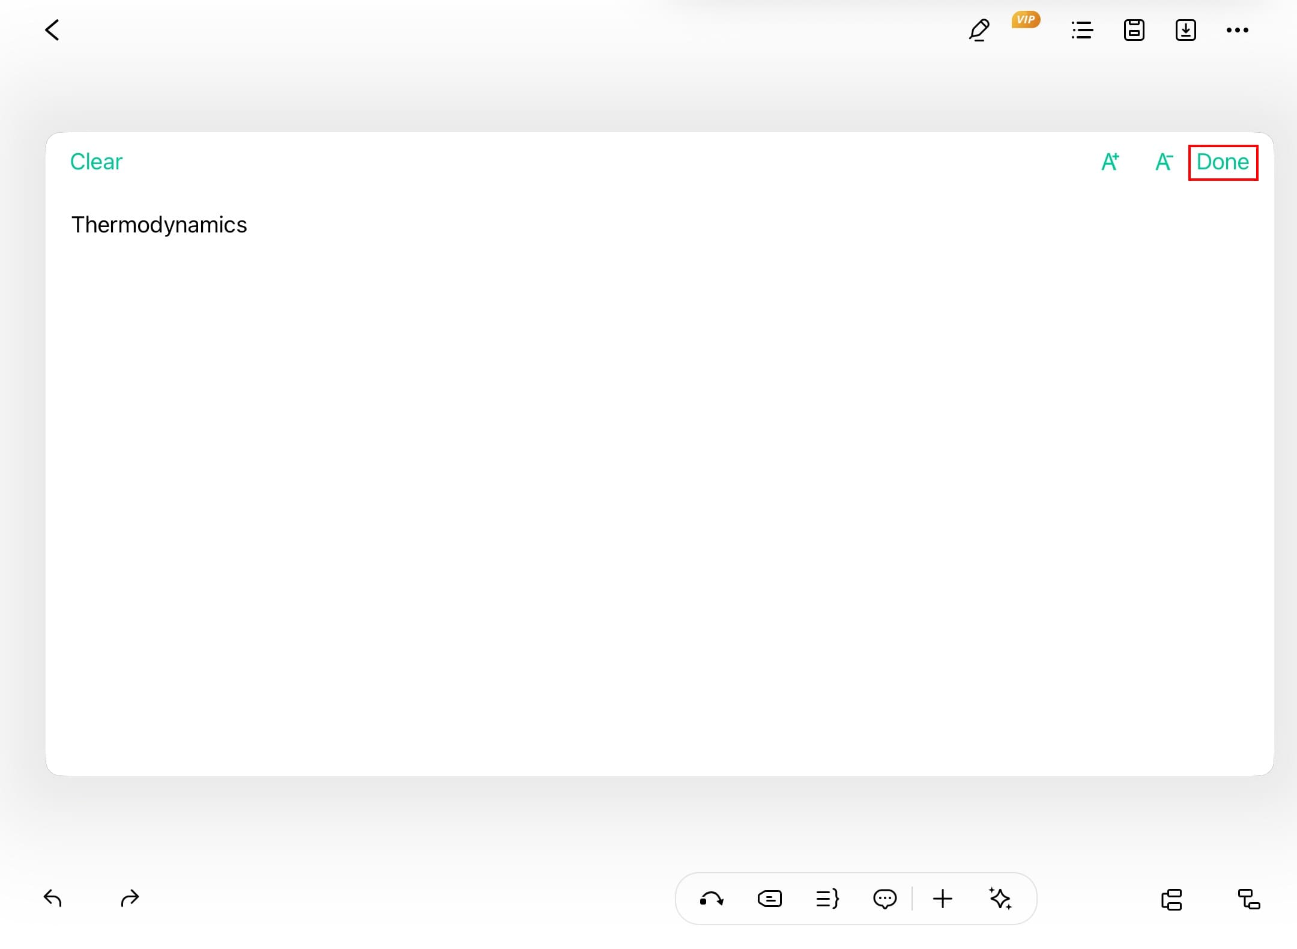The height and width of the screenshot is (949, 1297).
Task: Tap the VIP badge
Action: tap(1026, 20)
